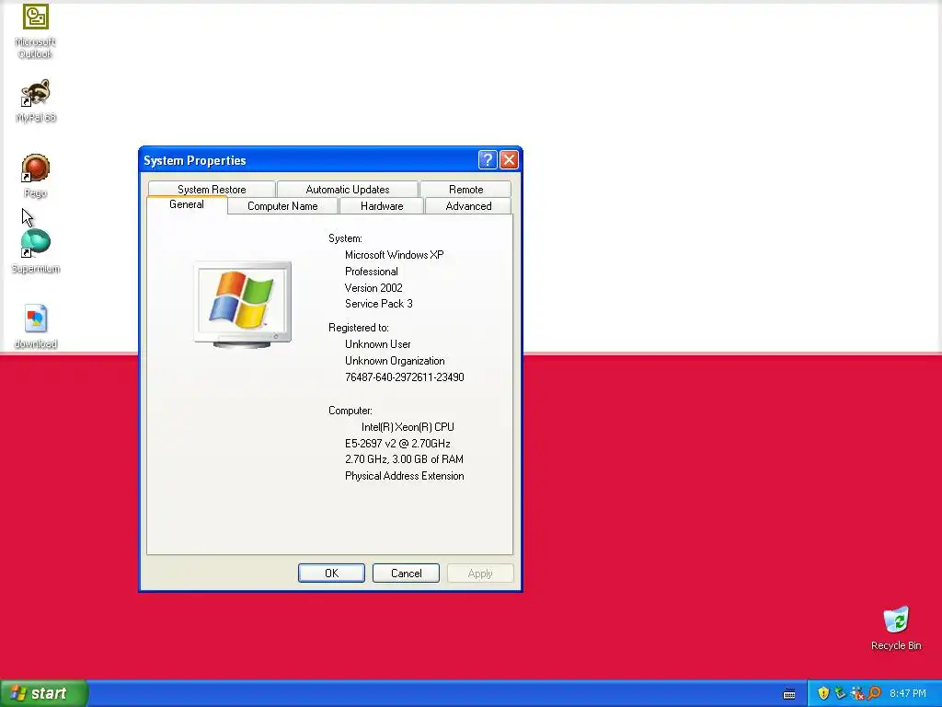Image resolution: width=942 pixels, height=707 pixels.
Task: Open the on-screen keyboard language bar icon
Action: point(789,694)
